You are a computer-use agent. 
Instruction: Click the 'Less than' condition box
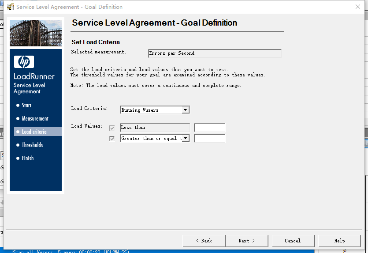155,128
